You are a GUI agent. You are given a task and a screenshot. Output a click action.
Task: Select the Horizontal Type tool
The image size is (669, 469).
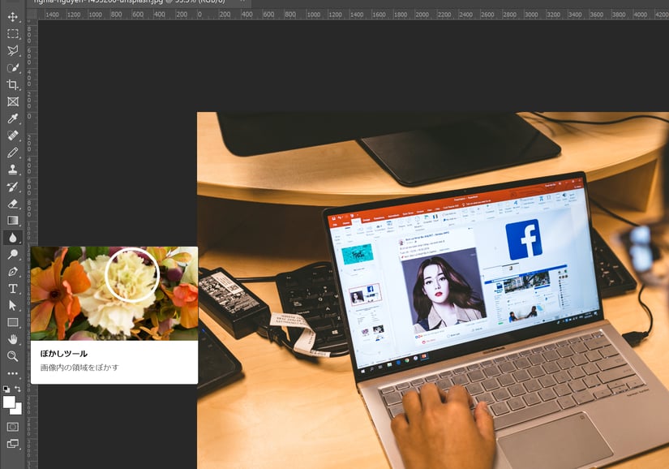(13, 288)
